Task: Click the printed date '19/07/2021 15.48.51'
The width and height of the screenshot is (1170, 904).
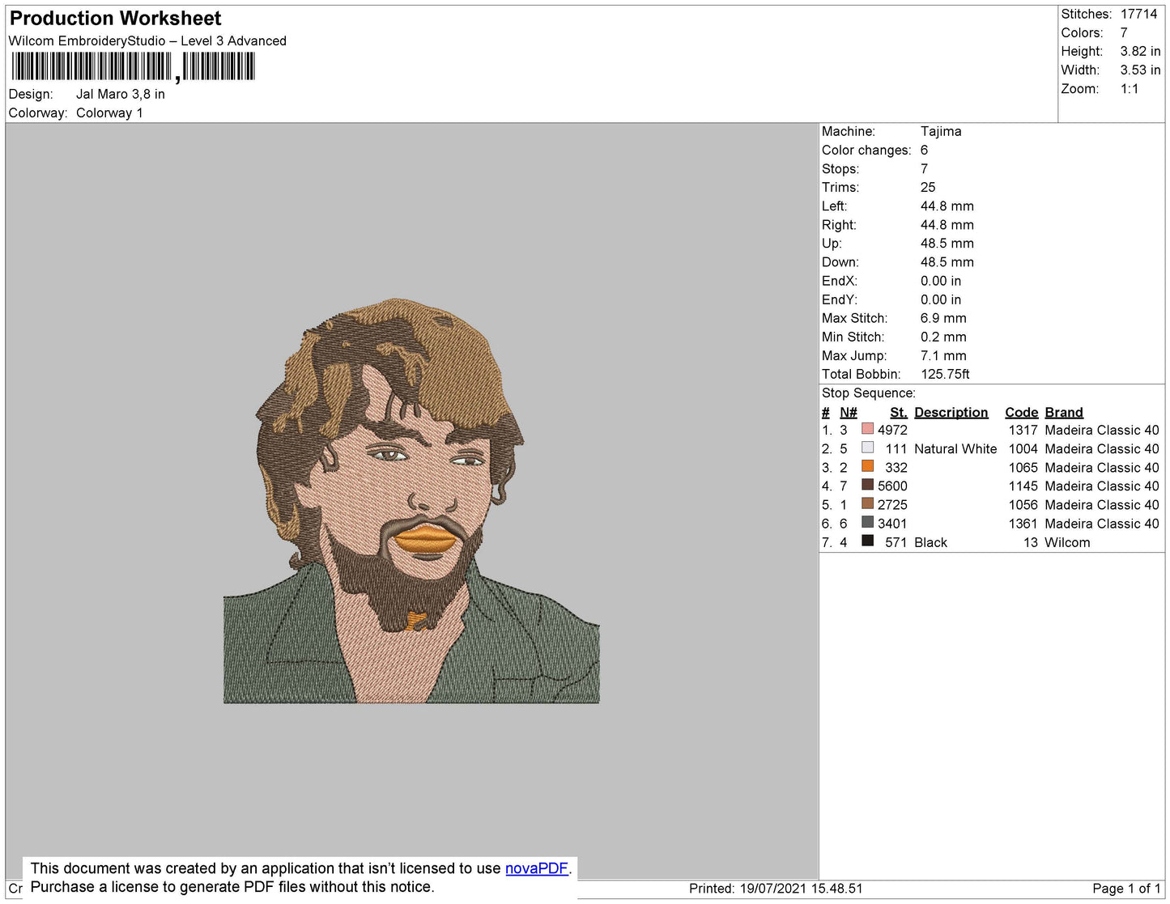Action: [x=802, y=888]
